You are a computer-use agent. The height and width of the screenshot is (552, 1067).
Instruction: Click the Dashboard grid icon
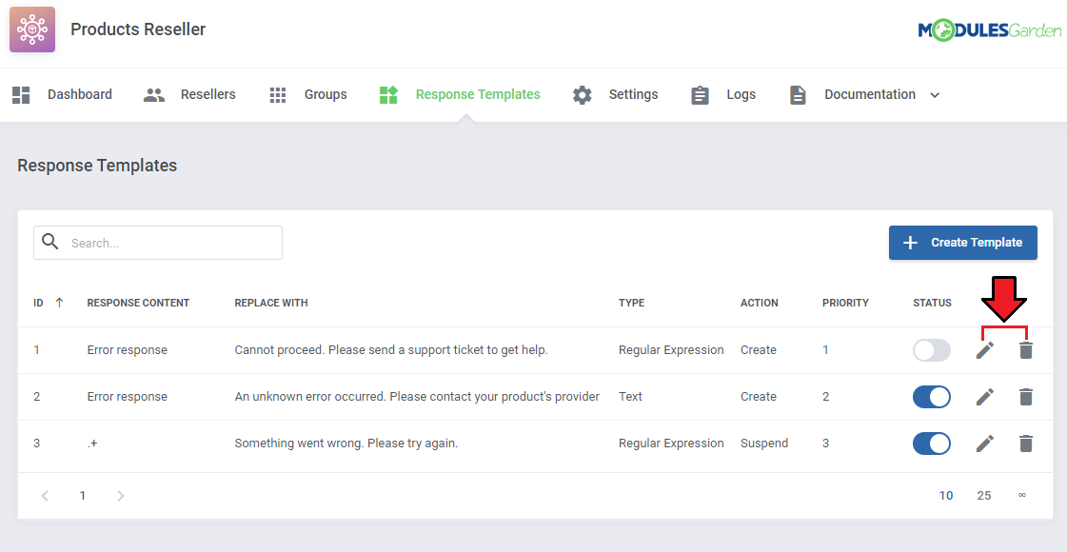click(21, 94)
